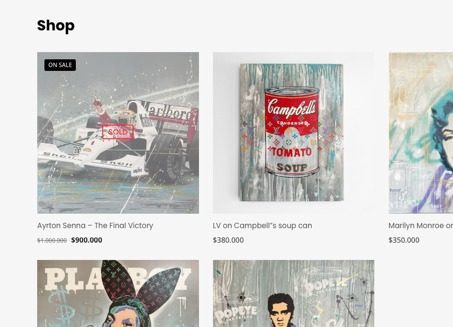Click the $380.000 price
Viewport: 453px width, 327px height.
(228, 240)
